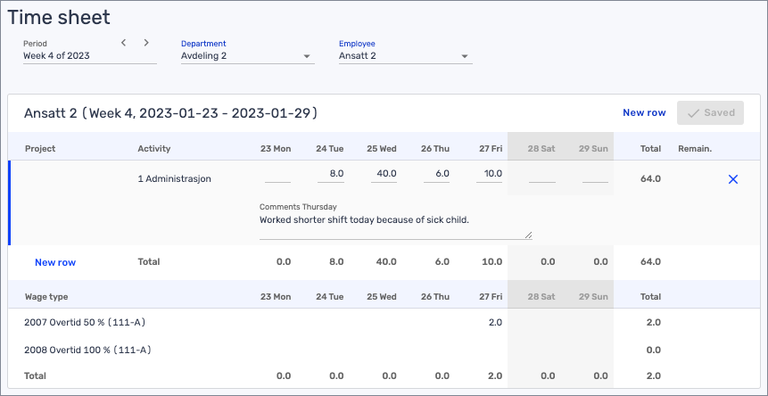Click New row link below the project row
Screen dimensions: 768x396
pyautogui.click(x=55, y=262)
